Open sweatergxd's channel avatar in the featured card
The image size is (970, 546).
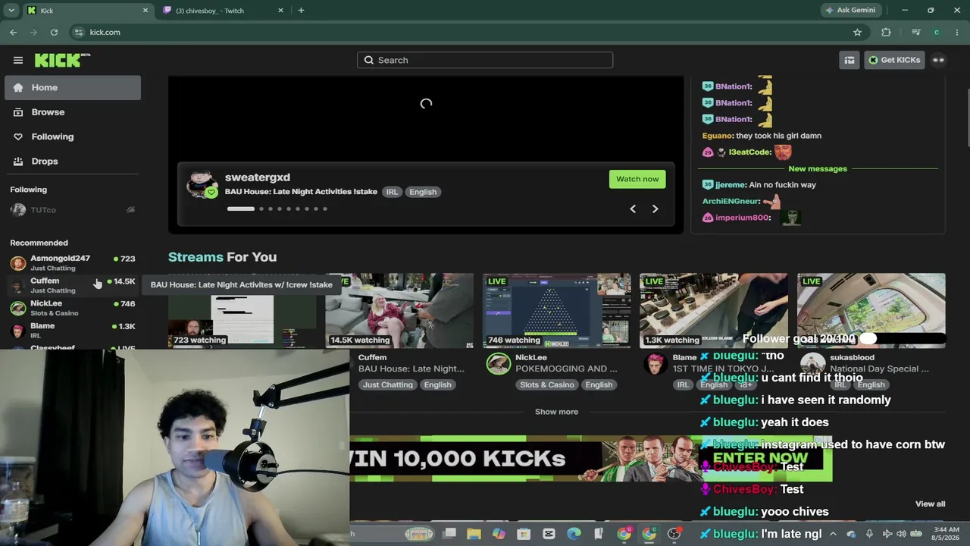tap(202, 184)
